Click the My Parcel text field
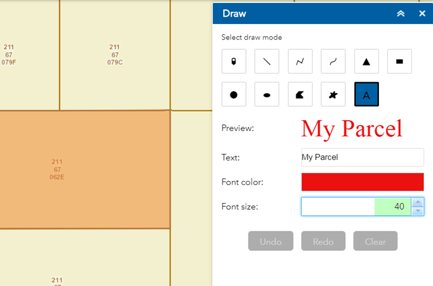The width and height of the screenshot is (433, 286). tap(363, 157)
